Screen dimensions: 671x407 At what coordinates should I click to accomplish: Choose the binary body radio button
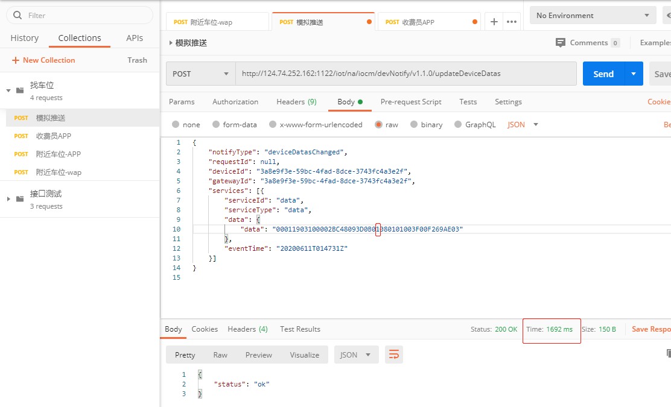[x=414, y=125]
